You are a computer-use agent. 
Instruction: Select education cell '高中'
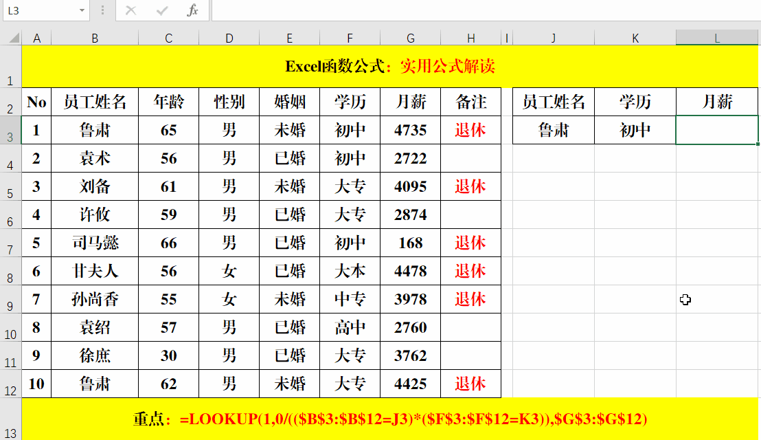(x=350, y=327)
